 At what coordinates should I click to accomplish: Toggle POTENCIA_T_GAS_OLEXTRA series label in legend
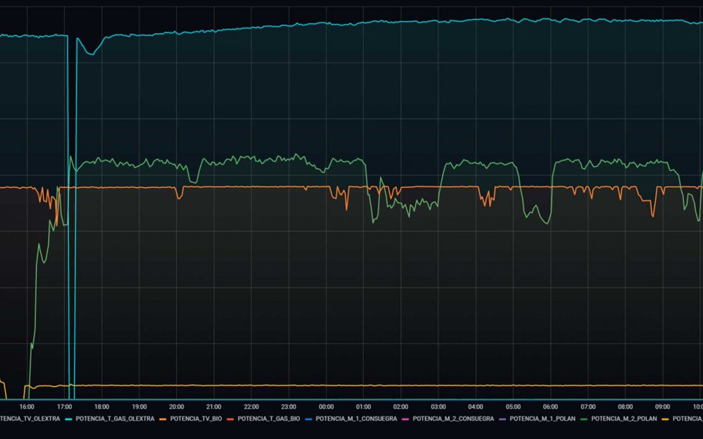click(x=113, y=419)
